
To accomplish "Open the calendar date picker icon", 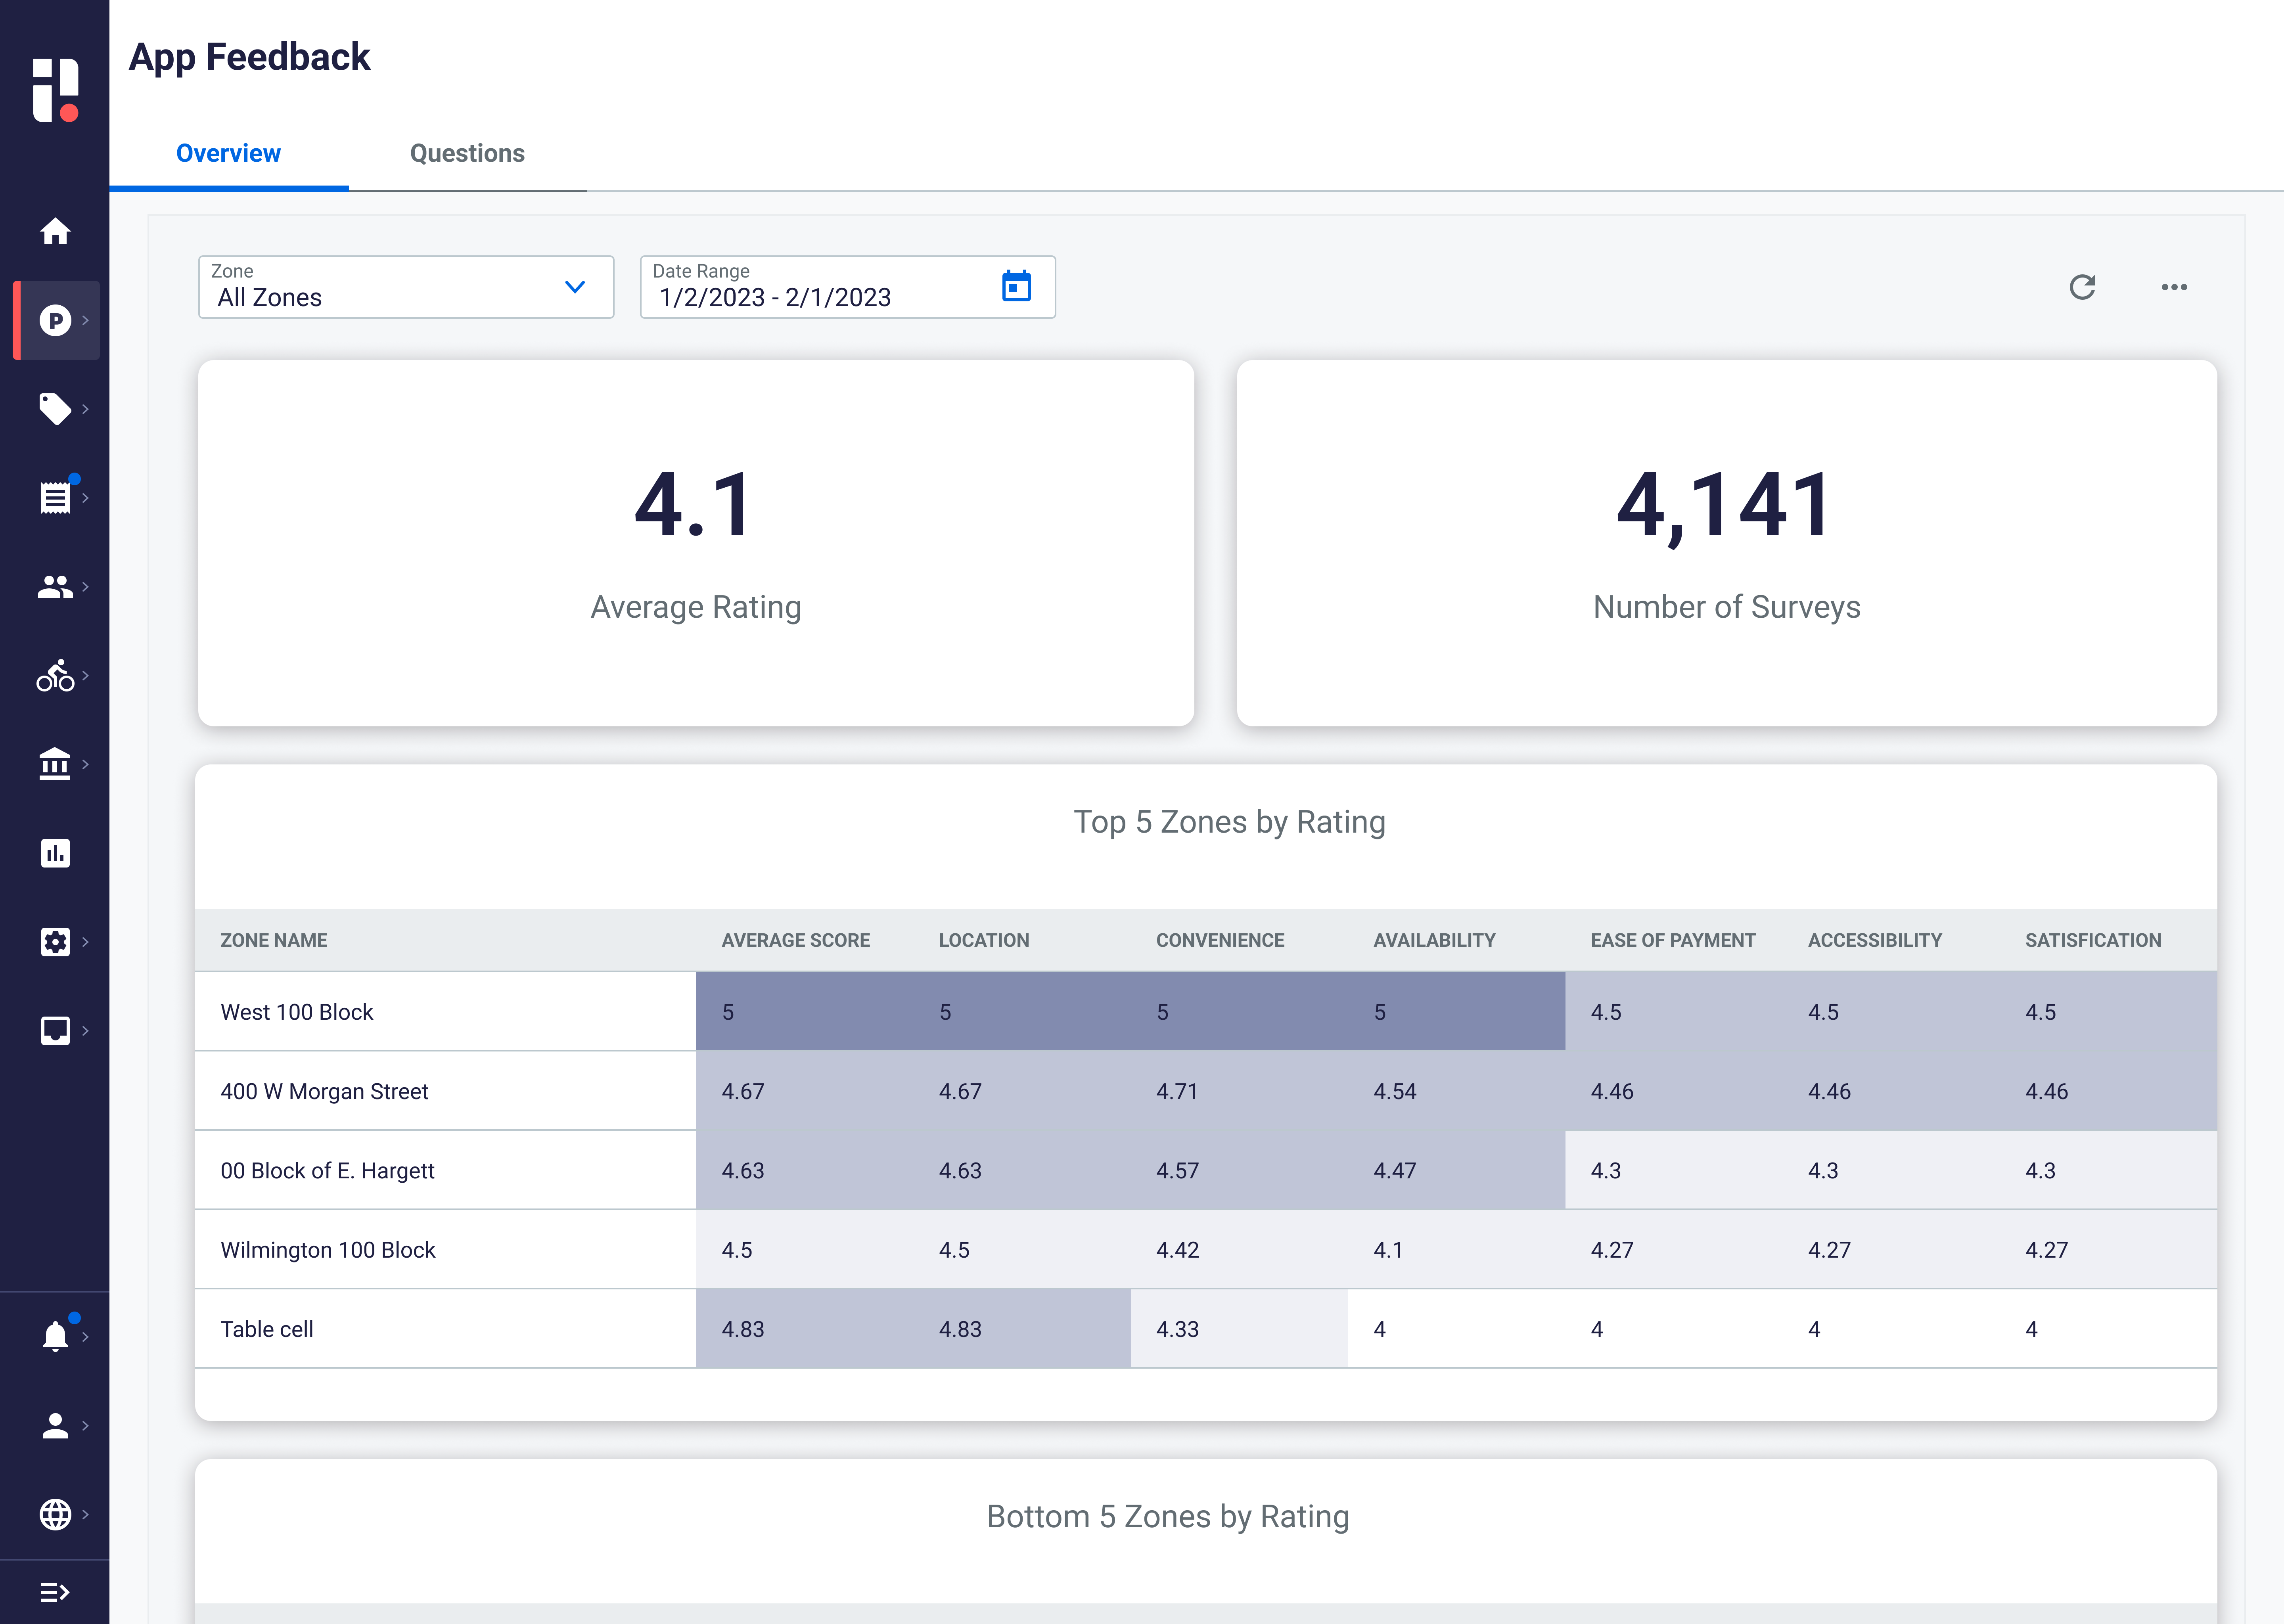I will 1016,287.
